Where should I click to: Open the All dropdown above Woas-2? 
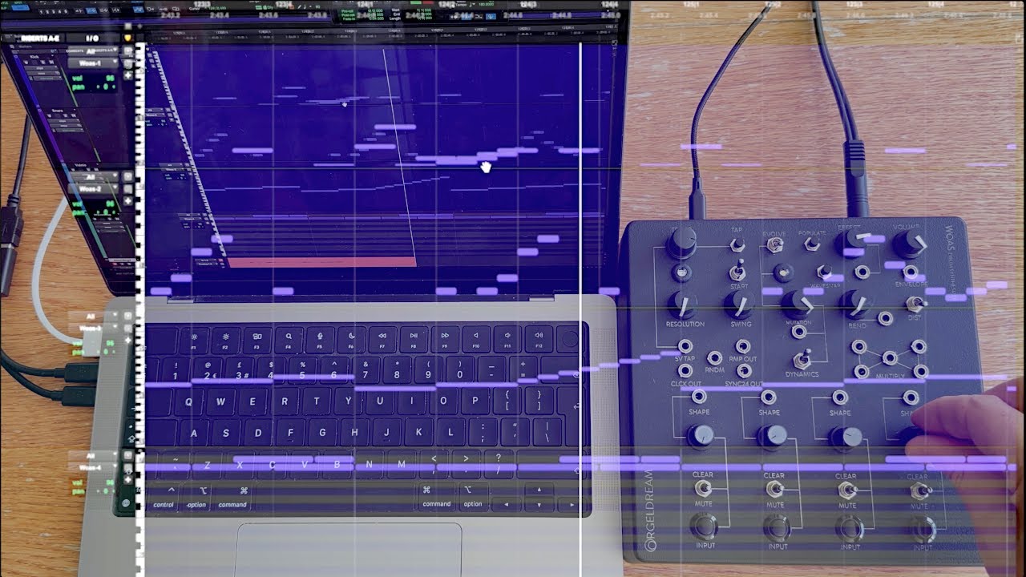pos(94,178)
